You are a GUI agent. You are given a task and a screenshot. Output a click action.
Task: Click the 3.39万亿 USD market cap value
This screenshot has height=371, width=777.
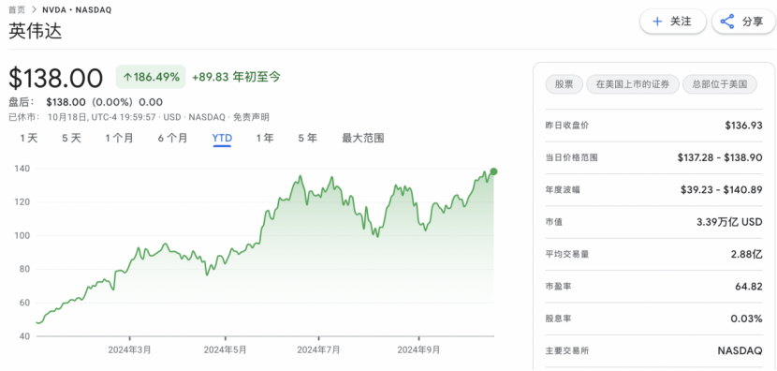tap(729, 222)
